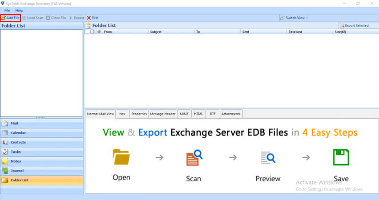379x200 pixels.
Task: Switch to the RTF tab
Action: coord(213,114)
